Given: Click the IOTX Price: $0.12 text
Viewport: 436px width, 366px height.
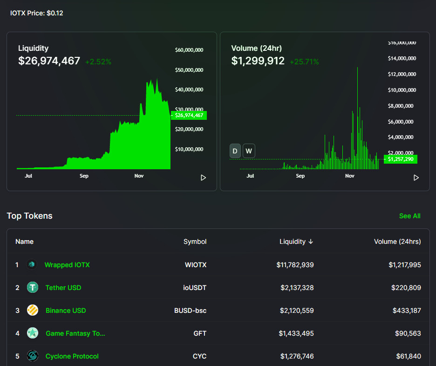Looking at the screenshot, I should pos(37,13).
